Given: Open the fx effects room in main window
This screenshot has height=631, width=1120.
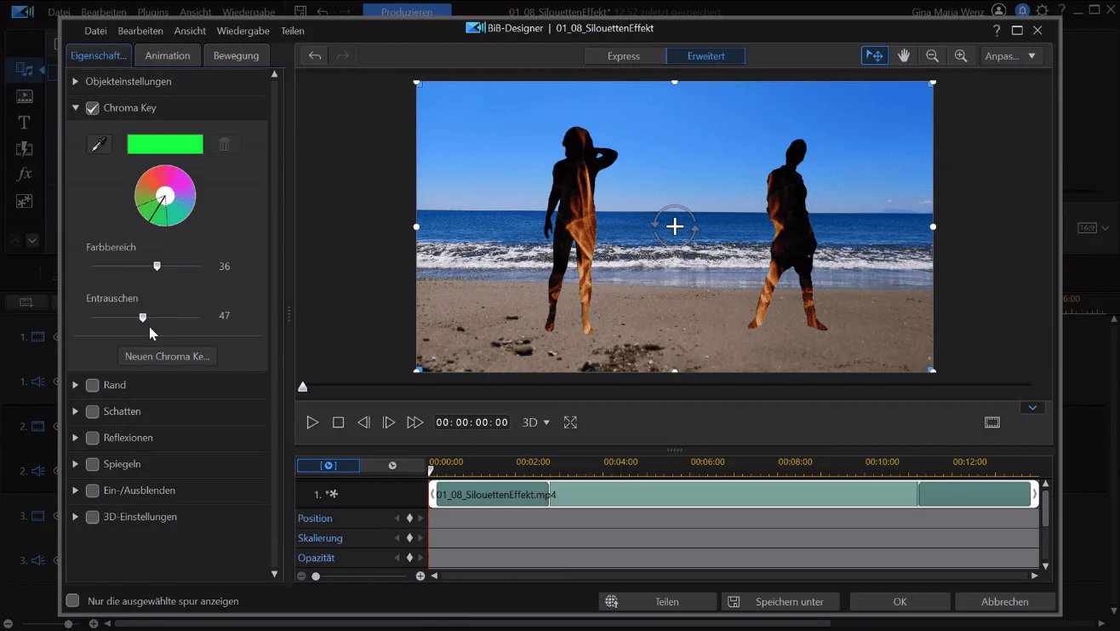Looking at the screenshot, I should (24, 174).
